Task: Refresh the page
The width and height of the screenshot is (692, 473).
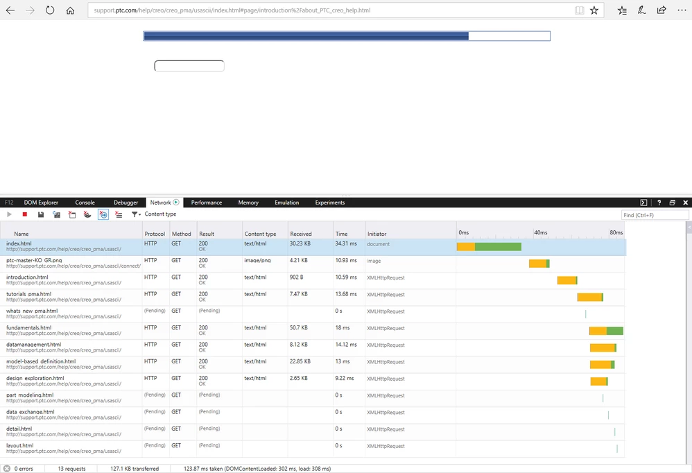Action: coord(50,10)
